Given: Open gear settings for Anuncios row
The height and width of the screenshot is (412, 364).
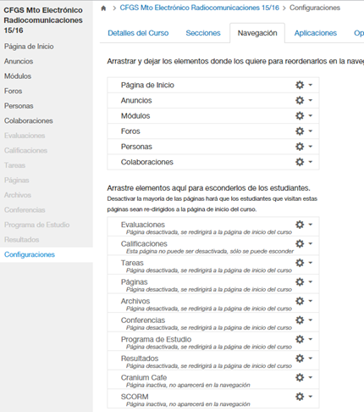Looking at the screenshot, I should coord(300,100).
